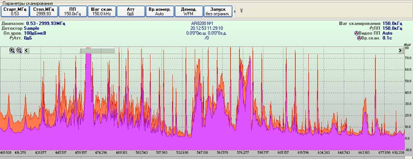Click the Видео ПП Auto value
Image resolution: width=413 pixels, height=159 pixels.
pos(387,33)
